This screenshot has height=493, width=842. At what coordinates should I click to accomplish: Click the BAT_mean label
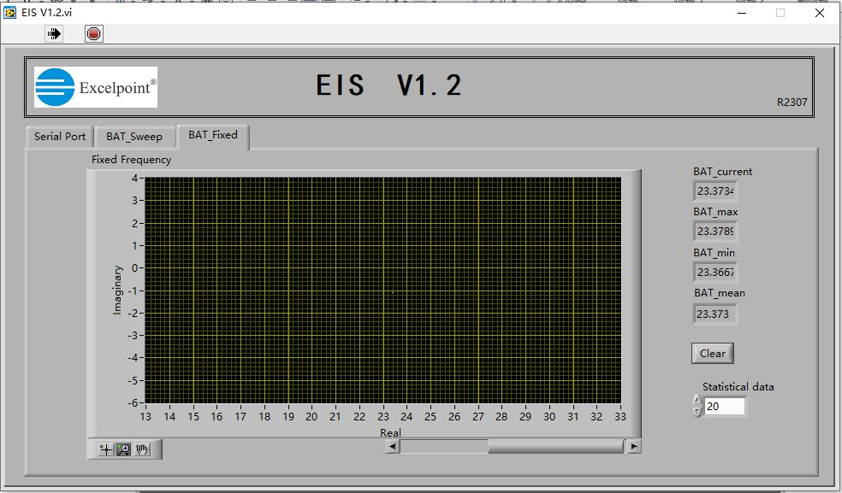720,293
